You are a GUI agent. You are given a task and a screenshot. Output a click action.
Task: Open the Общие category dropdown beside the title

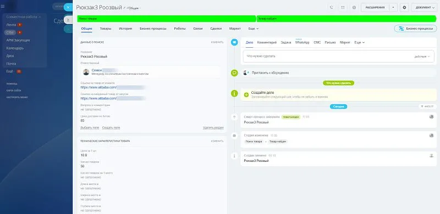pos(135,8)
